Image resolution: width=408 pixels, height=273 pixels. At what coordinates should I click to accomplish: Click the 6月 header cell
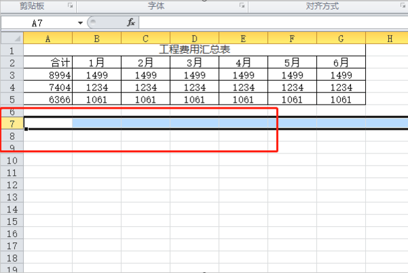341,62
